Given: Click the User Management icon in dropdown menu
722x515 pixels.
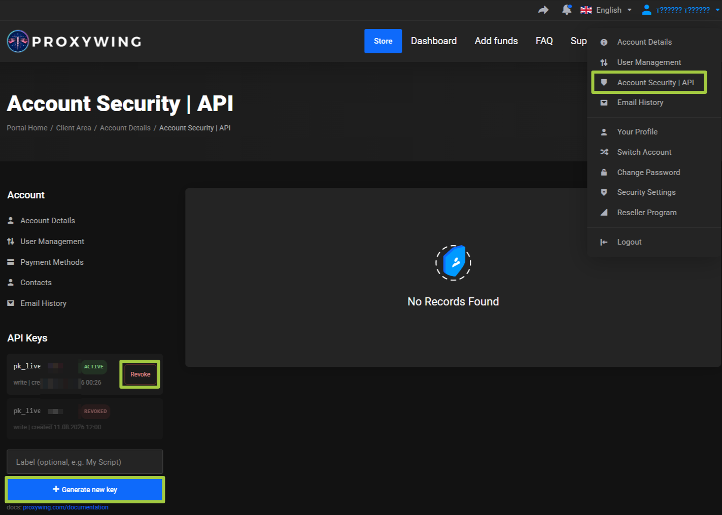Looking at the screenshot, I should point(604,62).
